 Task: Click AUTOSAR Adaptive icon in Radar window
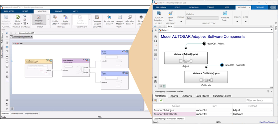(159, 14)
